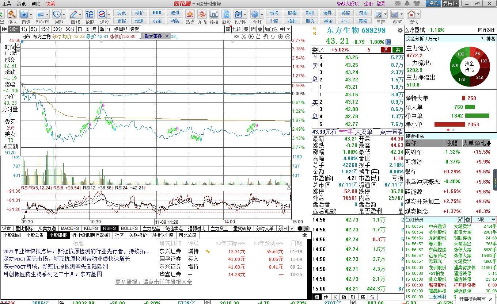Click the dark red 24% pie slice
Image resolution: width=497 pixels, height=304 pixels.
click(x=480, y=76)
